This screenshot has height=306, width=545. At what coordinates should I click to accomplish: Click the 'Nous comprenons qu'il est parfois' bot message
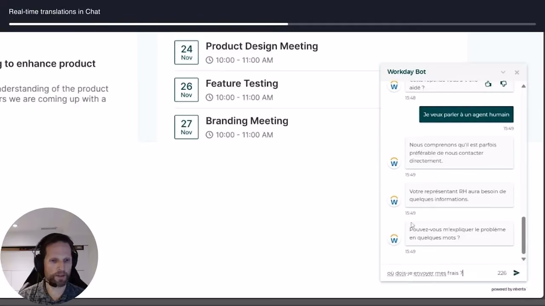tap(459, 153)
